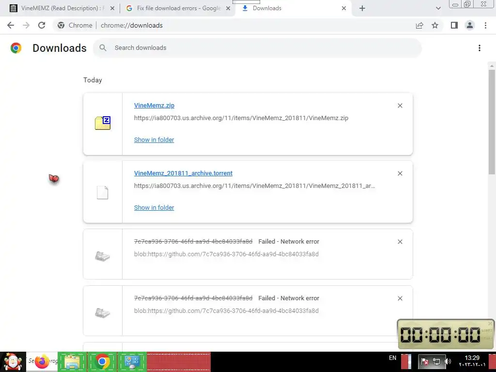This screenshot has height=372, width=496.
Task: Remove VineMemz.zip from the list
Action: [400, 106]
